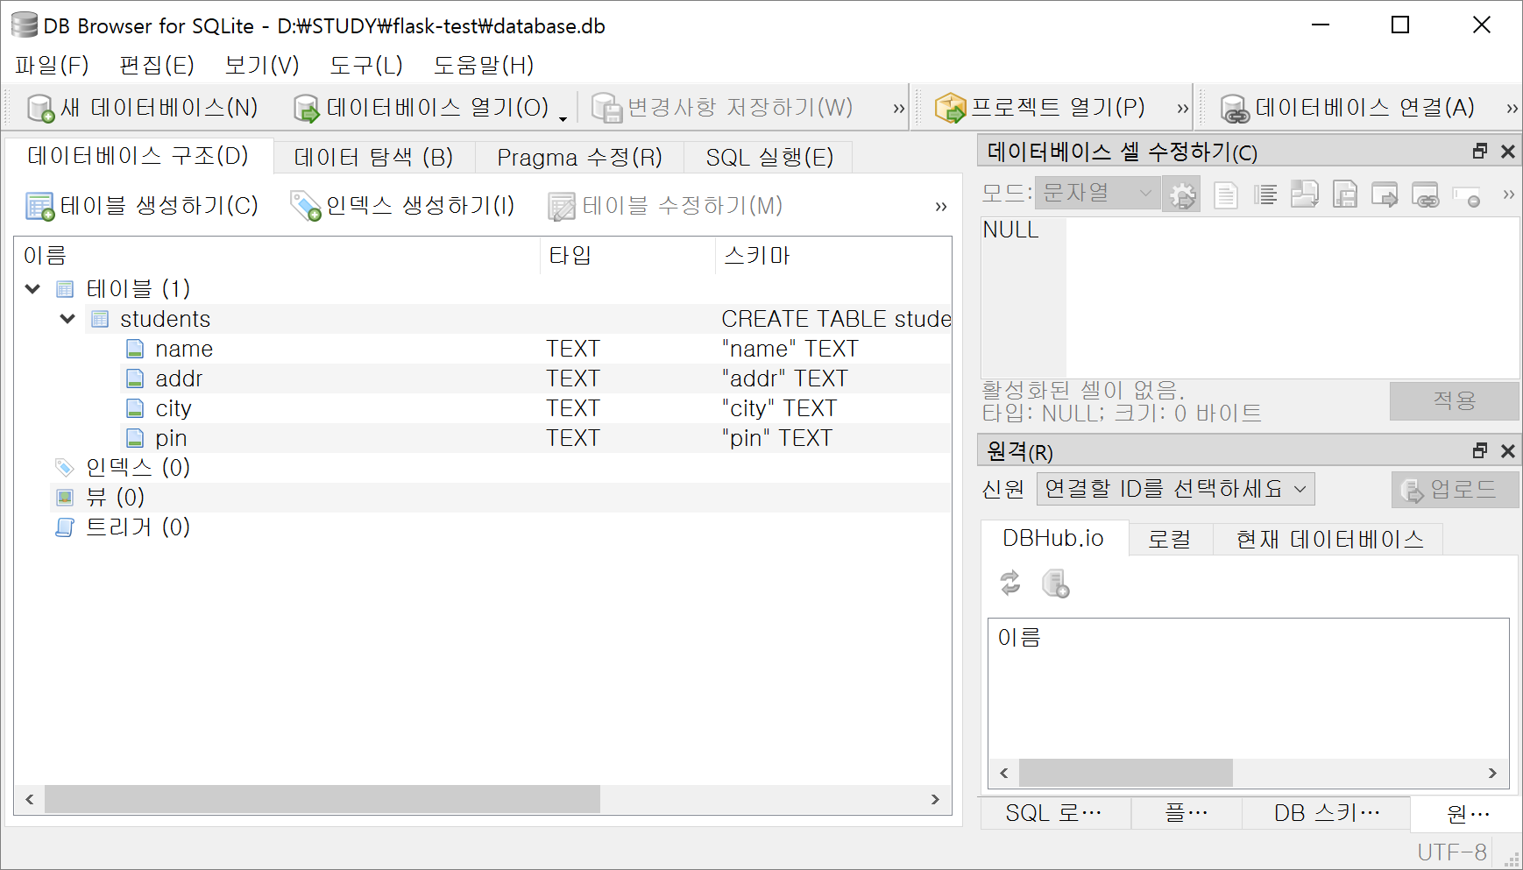Switch to the Pragma 수정 tab

click(x=579, y=157)
